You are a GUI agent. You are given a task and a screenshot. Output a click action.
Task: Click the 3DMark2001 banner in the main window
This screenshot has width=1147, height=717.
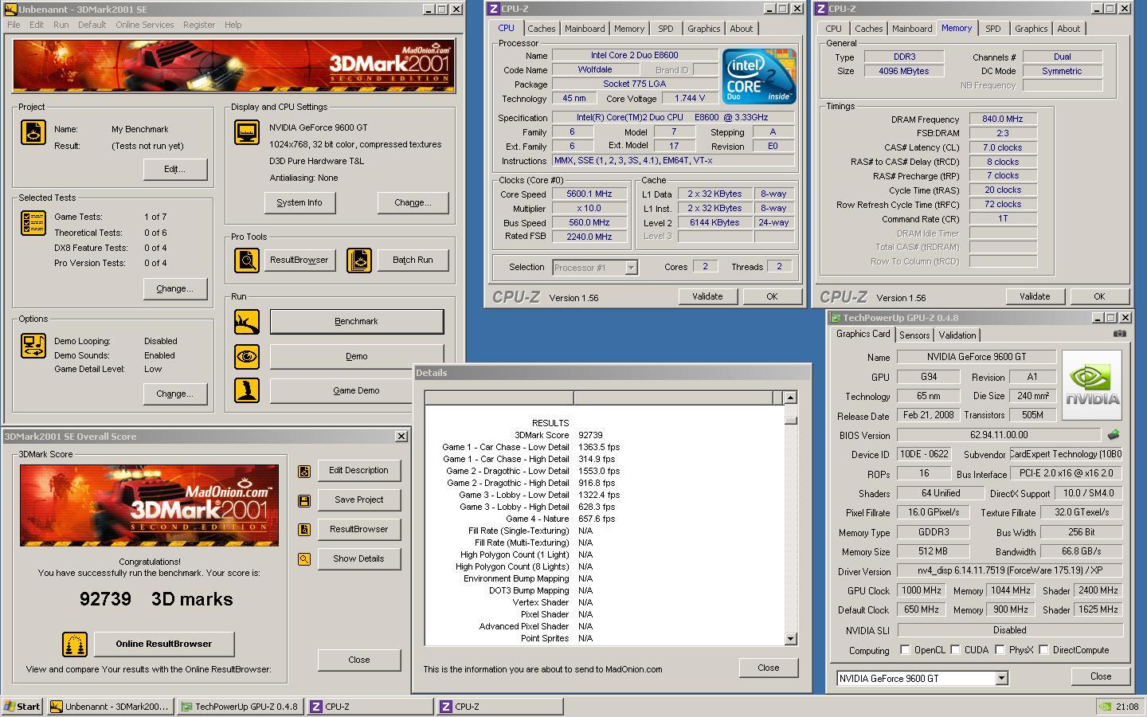[x=234, y=66]
